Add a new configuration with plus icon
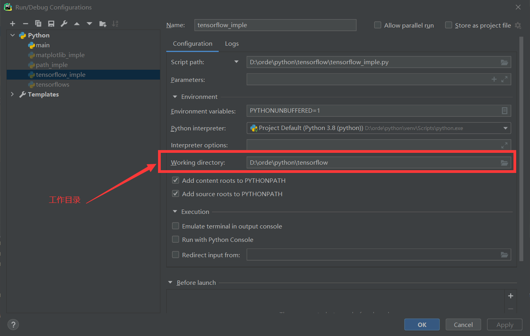The width and height of the screenshot is (530, 336). pyautogui.click(x=13, y=24)
